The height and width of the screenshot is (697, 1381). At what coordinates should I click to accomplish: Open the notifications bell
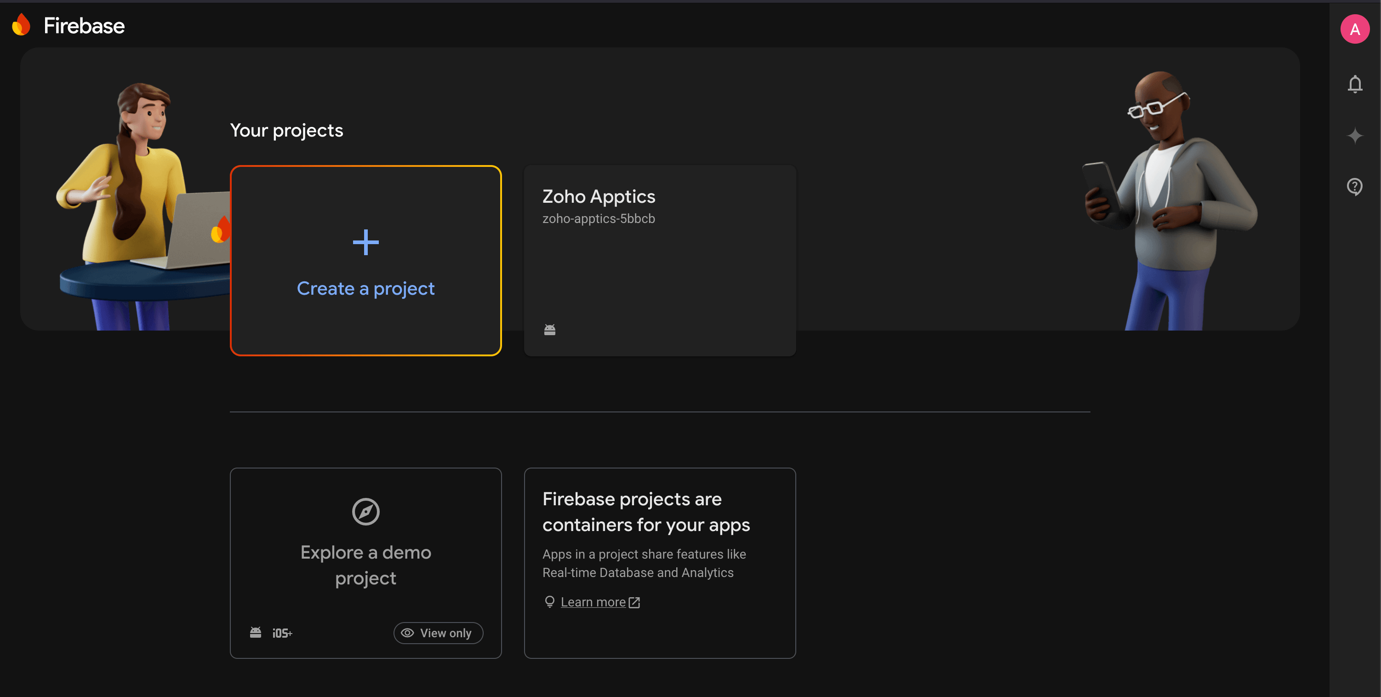point(1355,84)
